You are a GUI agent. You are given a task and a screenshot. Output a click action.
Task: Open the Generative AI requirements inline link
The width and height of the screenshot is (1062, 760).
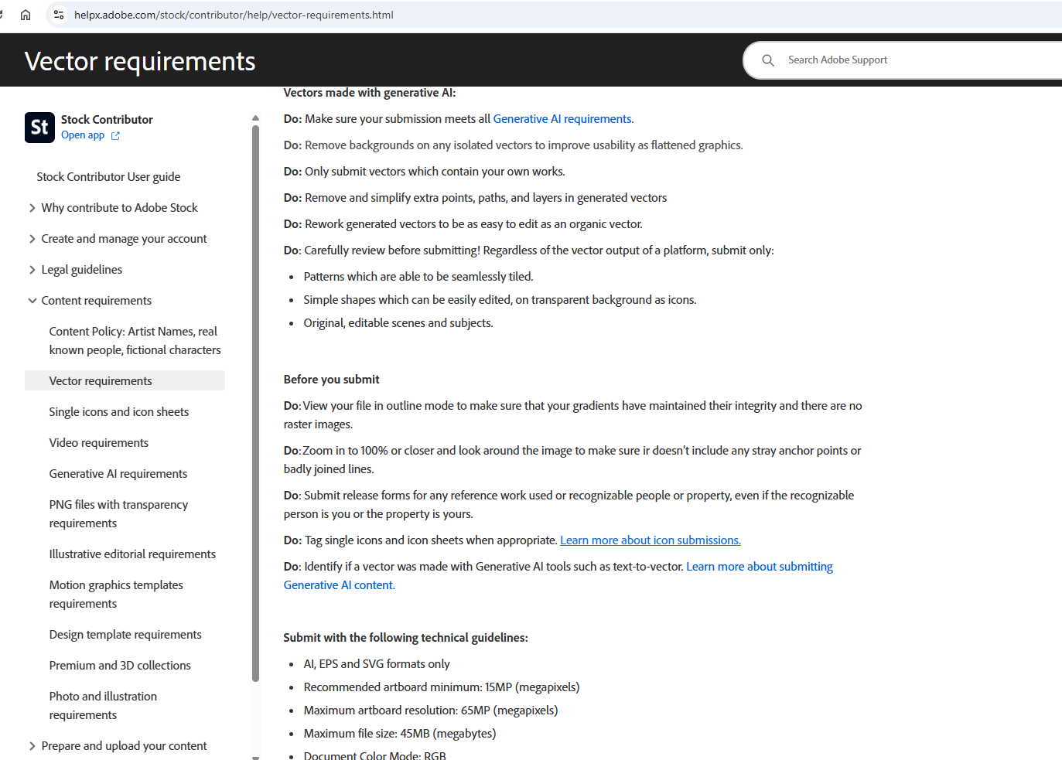coord(562,118)
